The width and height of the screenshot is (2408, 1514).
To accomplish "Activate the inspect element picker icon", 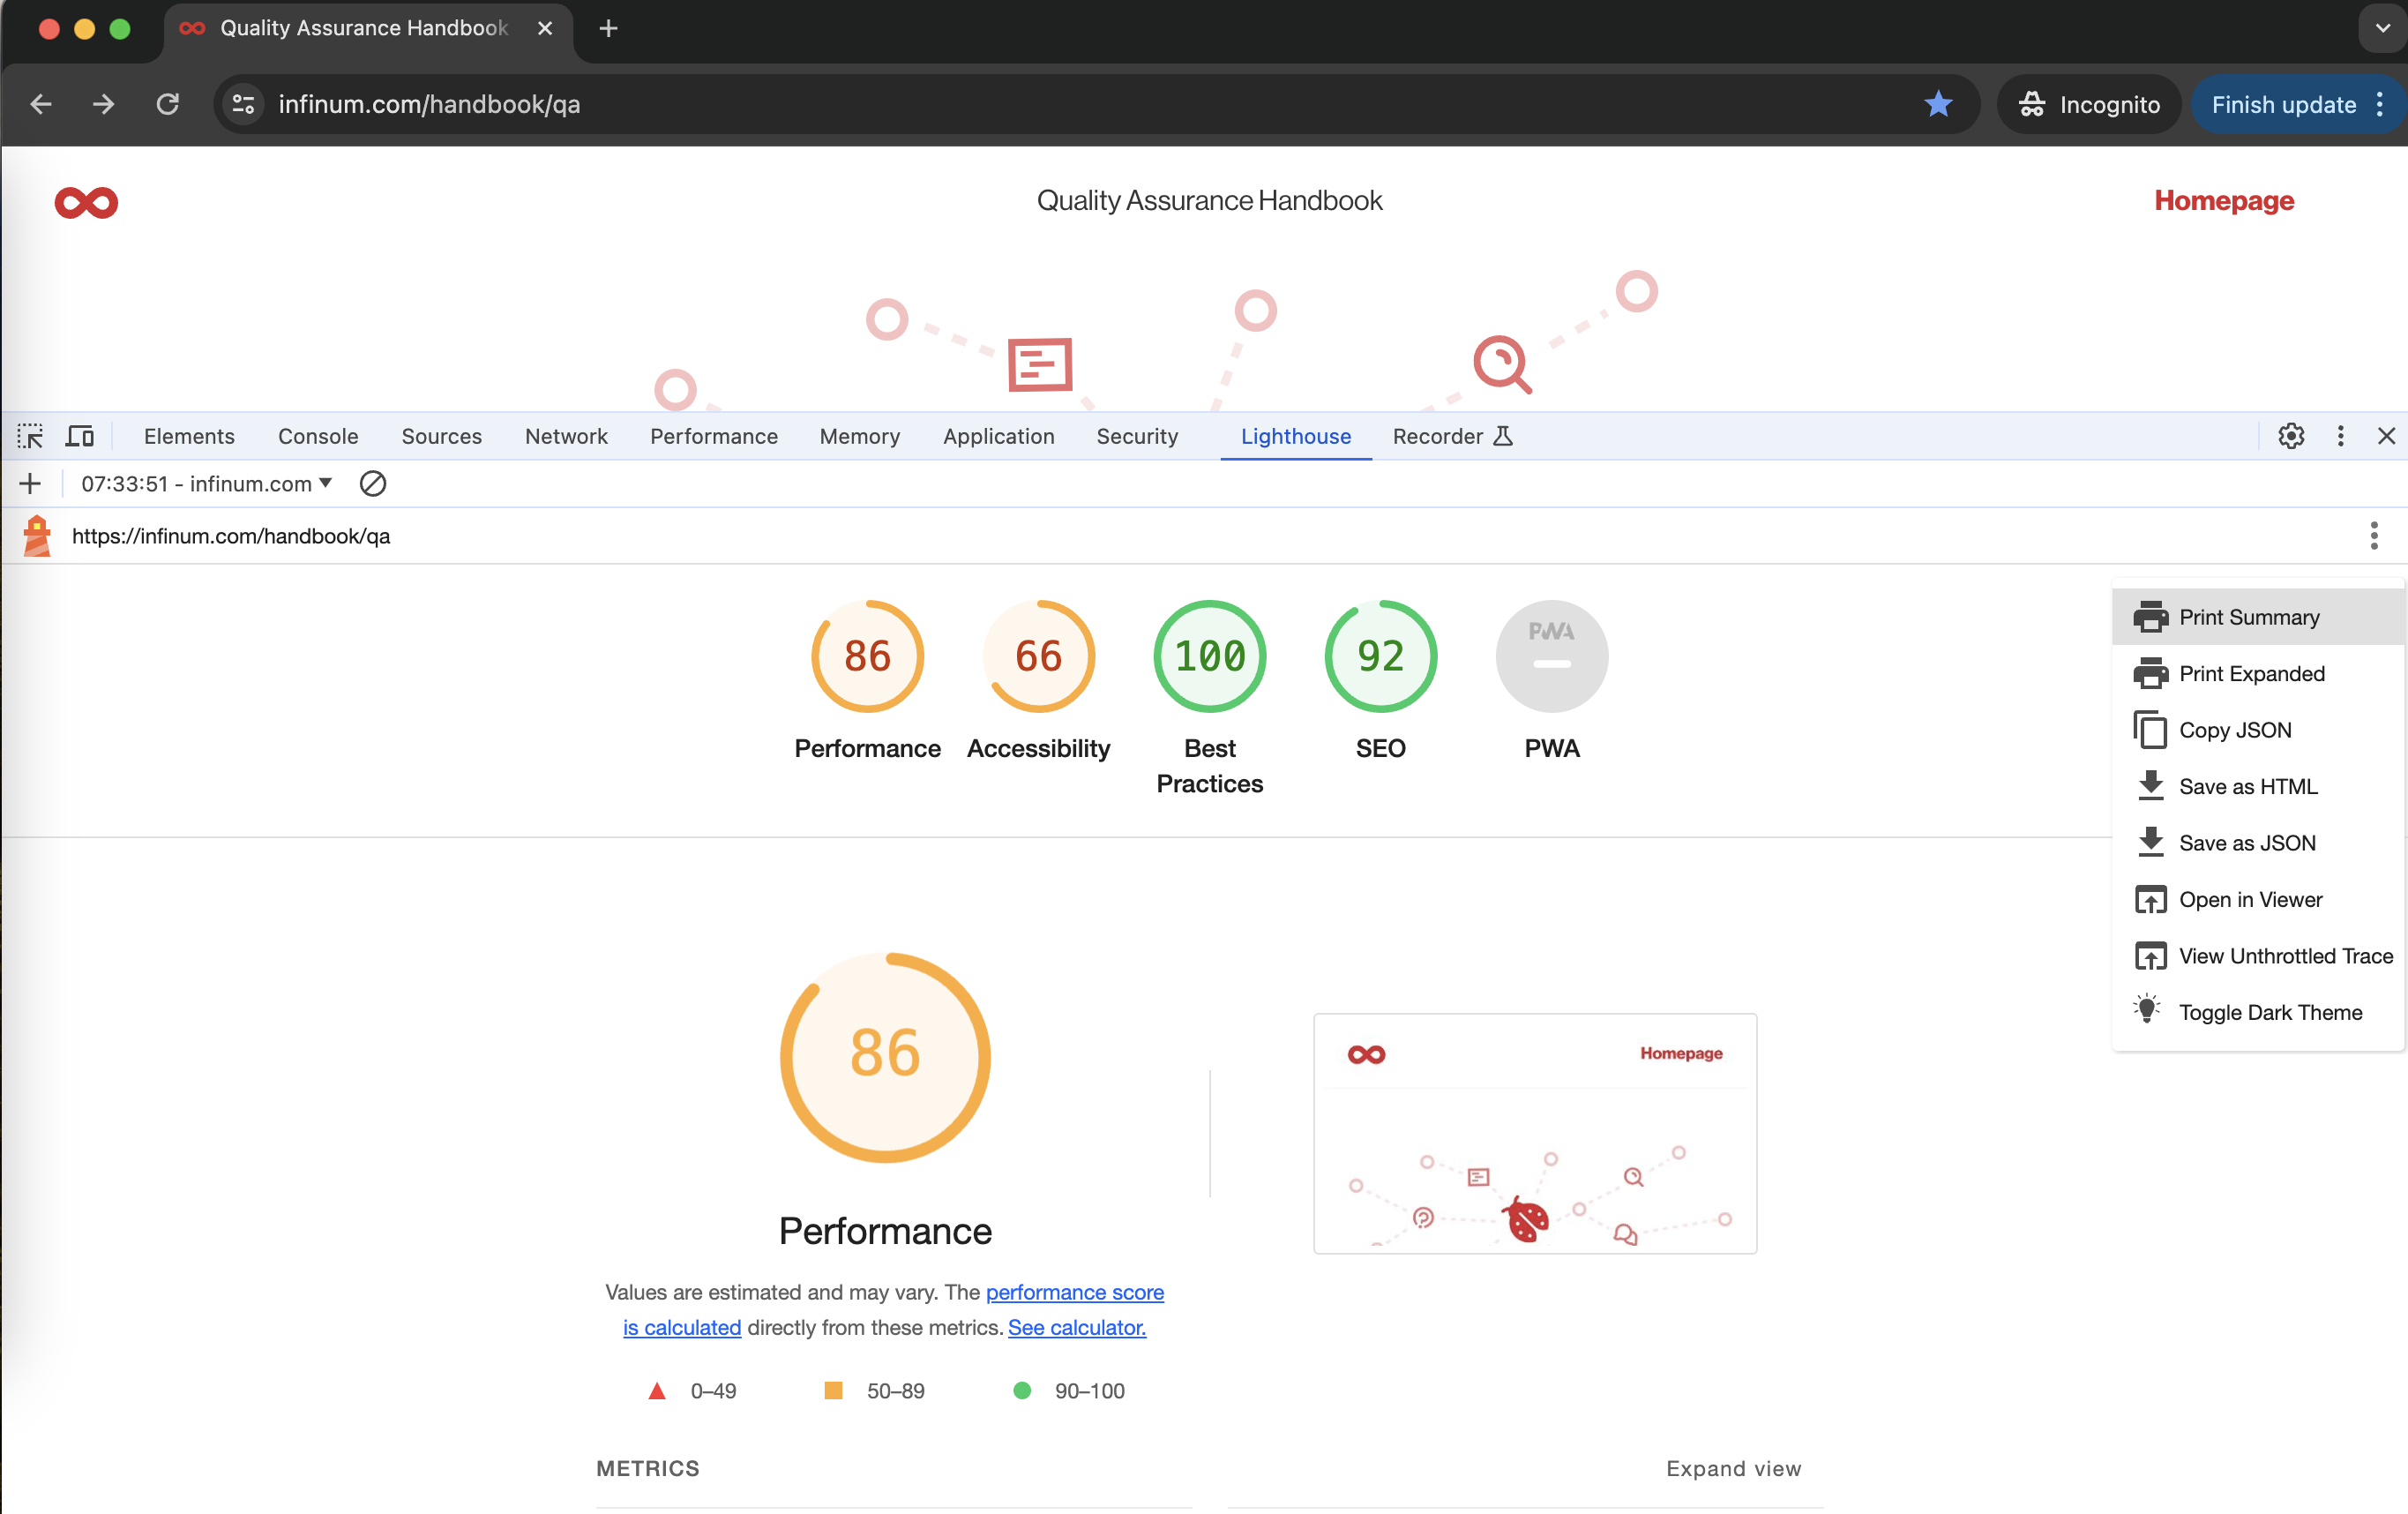I will (x=30, y=436).
